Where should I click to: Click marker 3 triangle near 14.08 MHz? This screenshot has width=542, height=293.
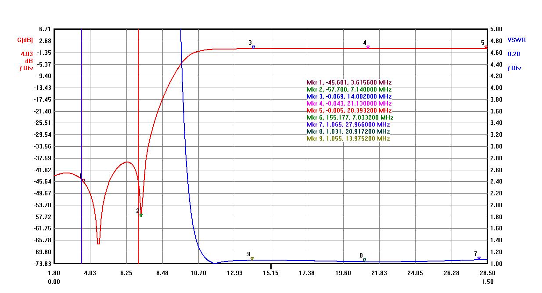(x=253, y=47)
